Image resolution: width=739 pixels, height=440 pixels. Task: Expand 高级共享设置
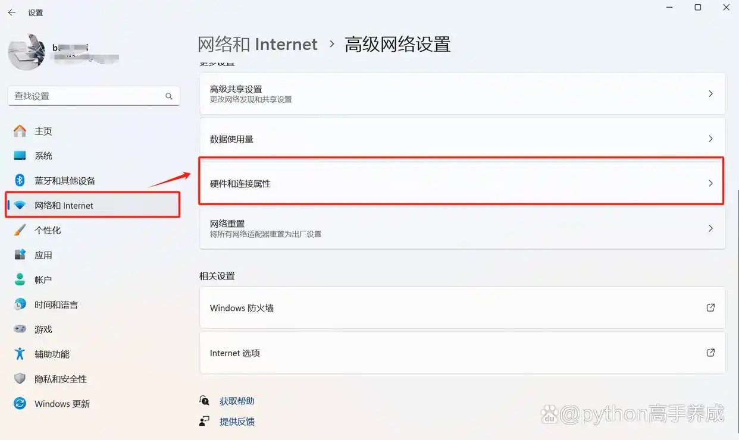click(463, 93)
